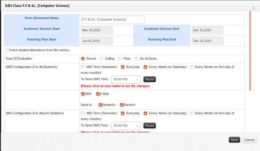Click the Term (Semester) Name input field
The width and height of the screenshot is (260, 151).
click(113, 19)
